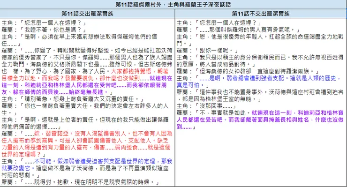Click the line '這件事我也不能置身事外'
The width and height of the screenshot is (347, 187).
point(231,92)
